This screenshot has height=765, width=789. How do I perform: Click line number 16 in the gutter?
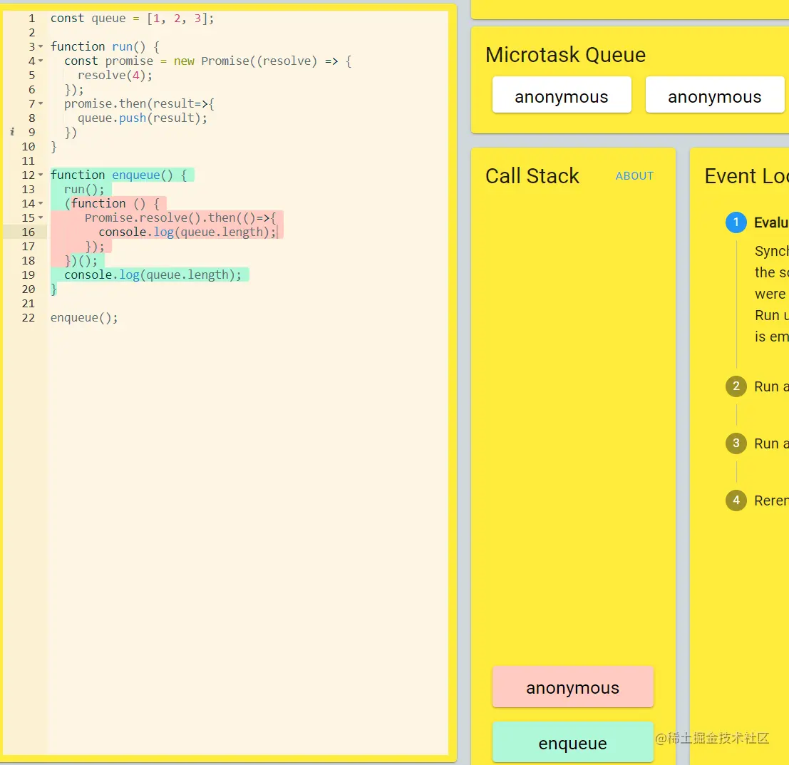[29, 232]
